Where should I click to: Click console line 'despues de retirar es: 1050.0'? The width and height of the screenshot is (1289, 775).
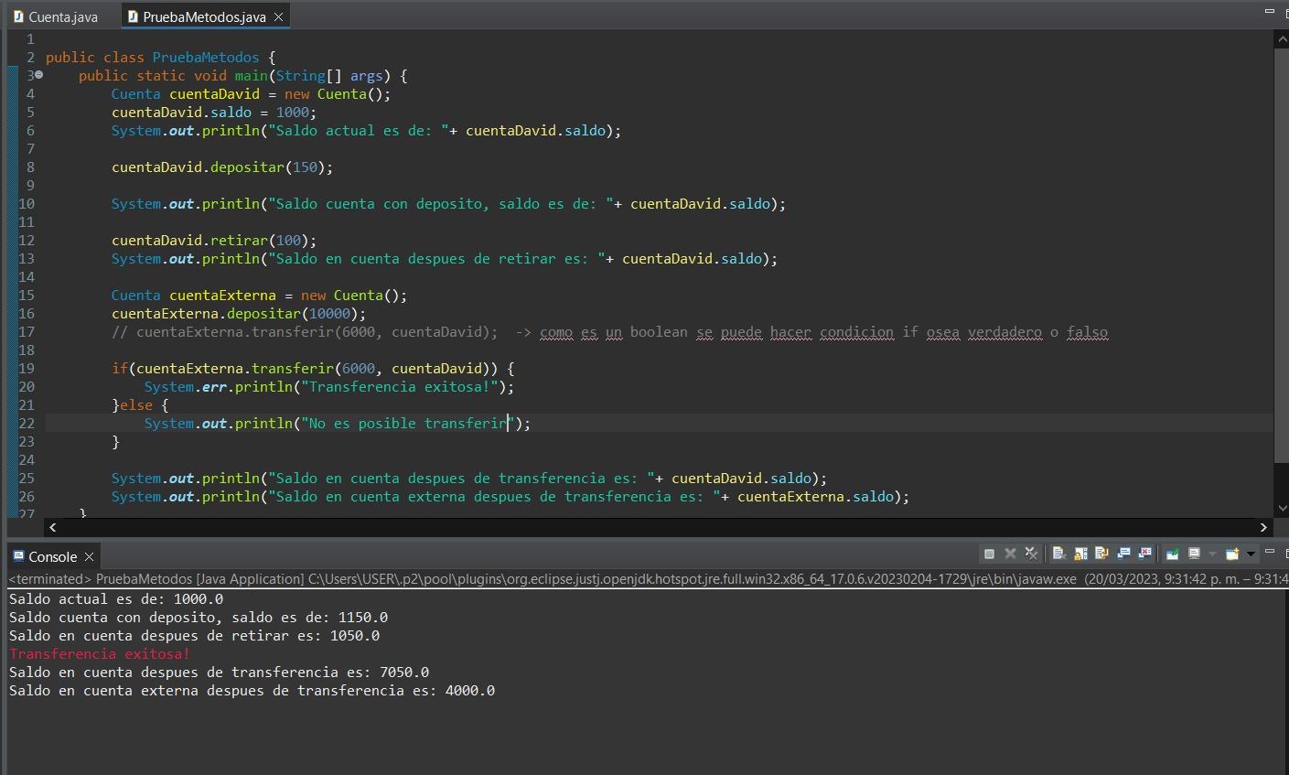point(194,635)
